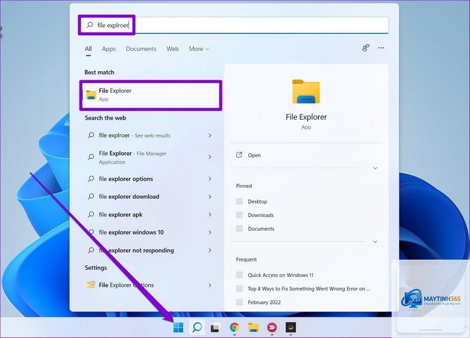The width and height of the screenshot is (470, 338).
Task: Collapse the actions section chevron under Open
Action: 375,168
